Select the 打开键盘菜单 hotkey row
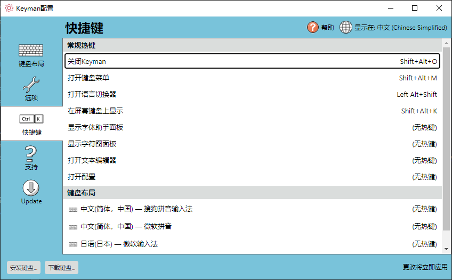 [252, 78]
